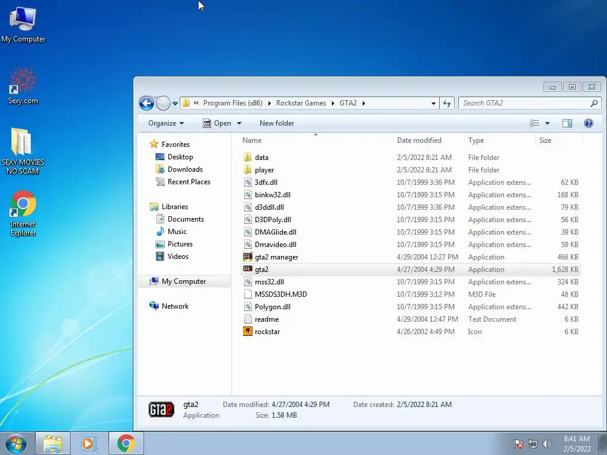This screenshot has height=455, width=607.
Task: Expand the address bar history dropdown
Action: click(x=433, y=103)
